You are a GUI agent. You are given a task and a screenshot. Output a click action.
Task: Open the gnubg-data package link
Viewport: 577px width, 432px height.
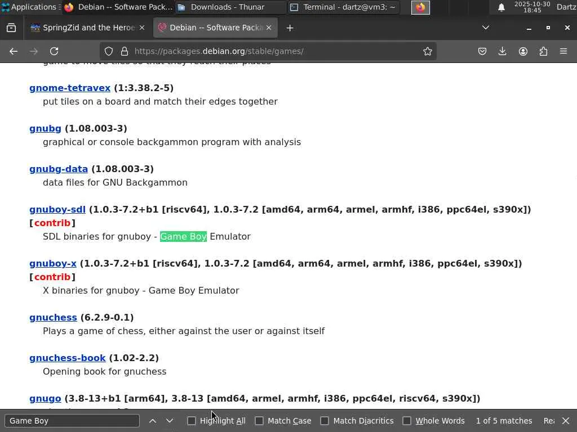click(59, 169)
